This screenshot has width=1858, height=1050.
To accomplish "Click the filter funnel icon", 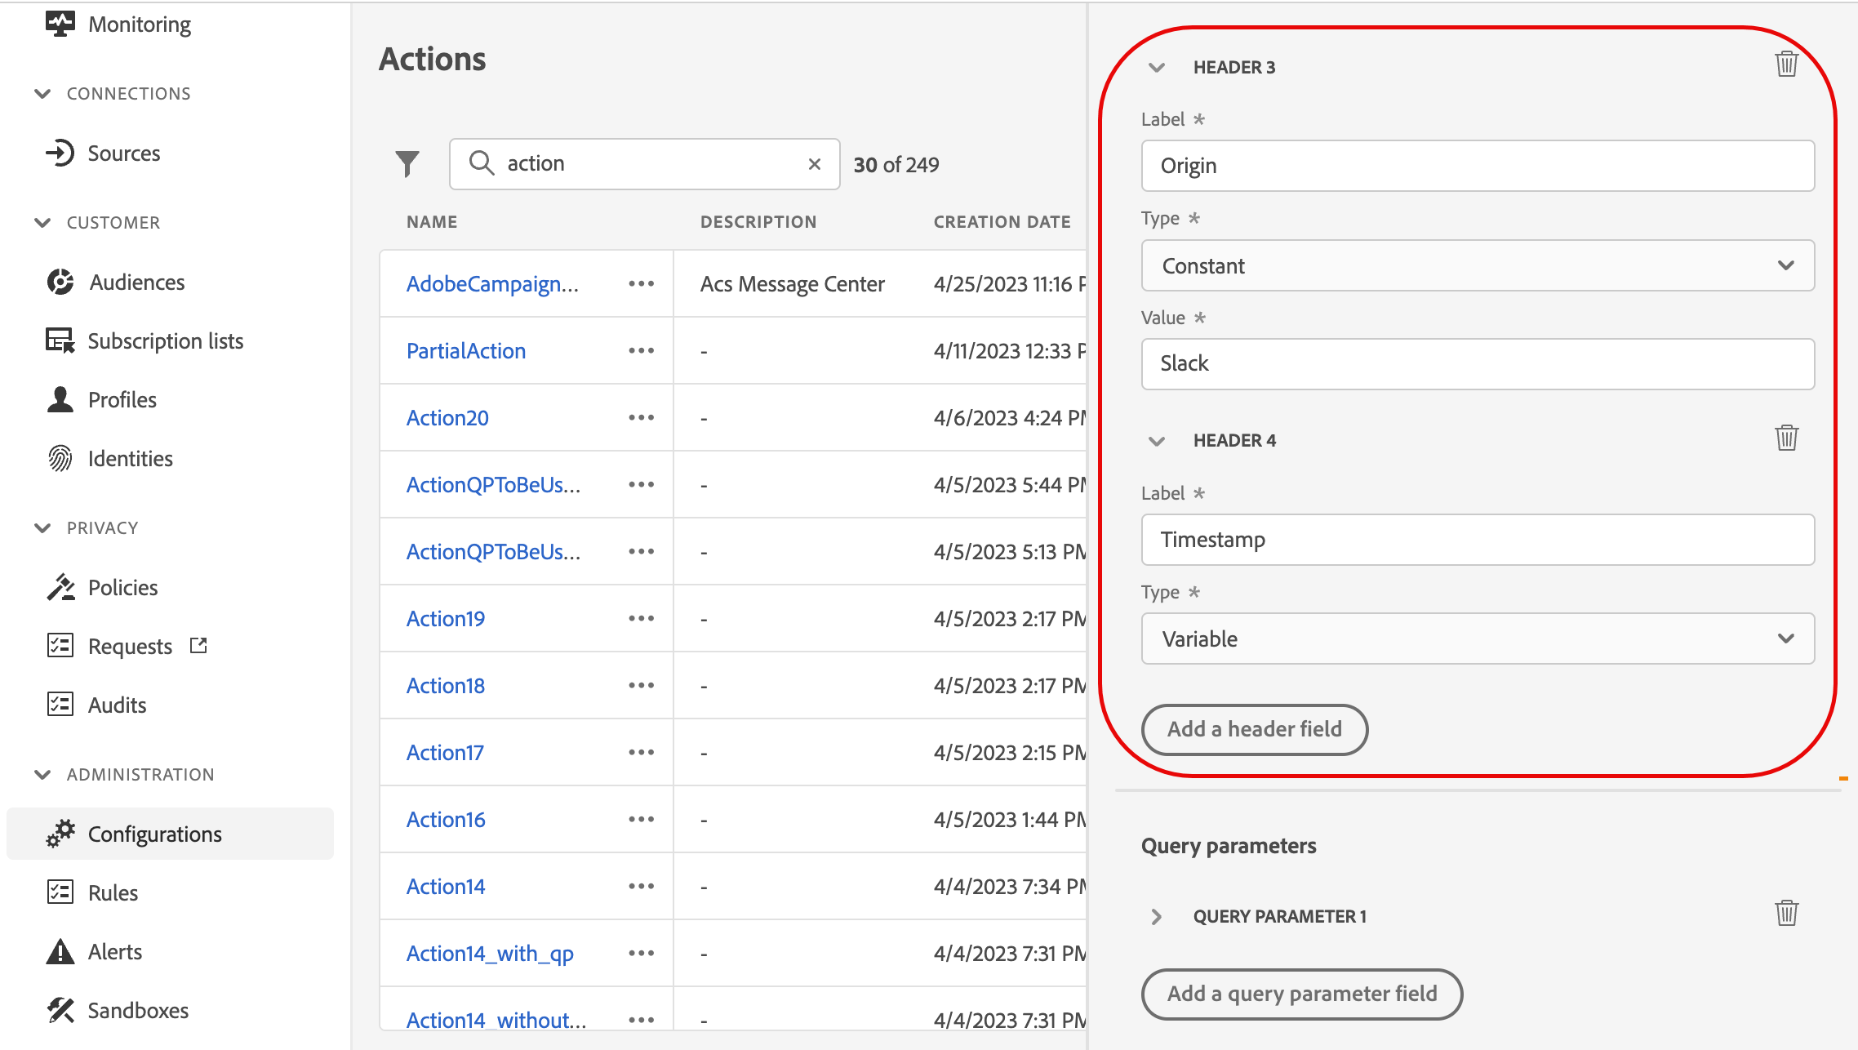I will coord(407,164).
